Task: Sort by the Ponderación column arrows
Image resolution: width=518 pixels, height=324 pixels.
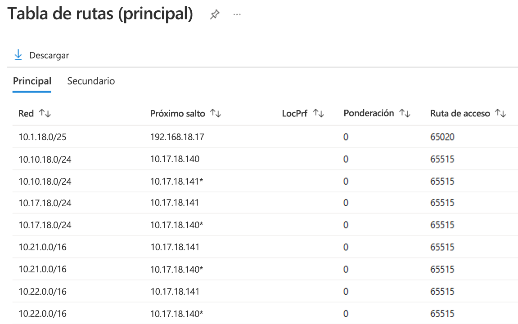Action: [405, 114]
